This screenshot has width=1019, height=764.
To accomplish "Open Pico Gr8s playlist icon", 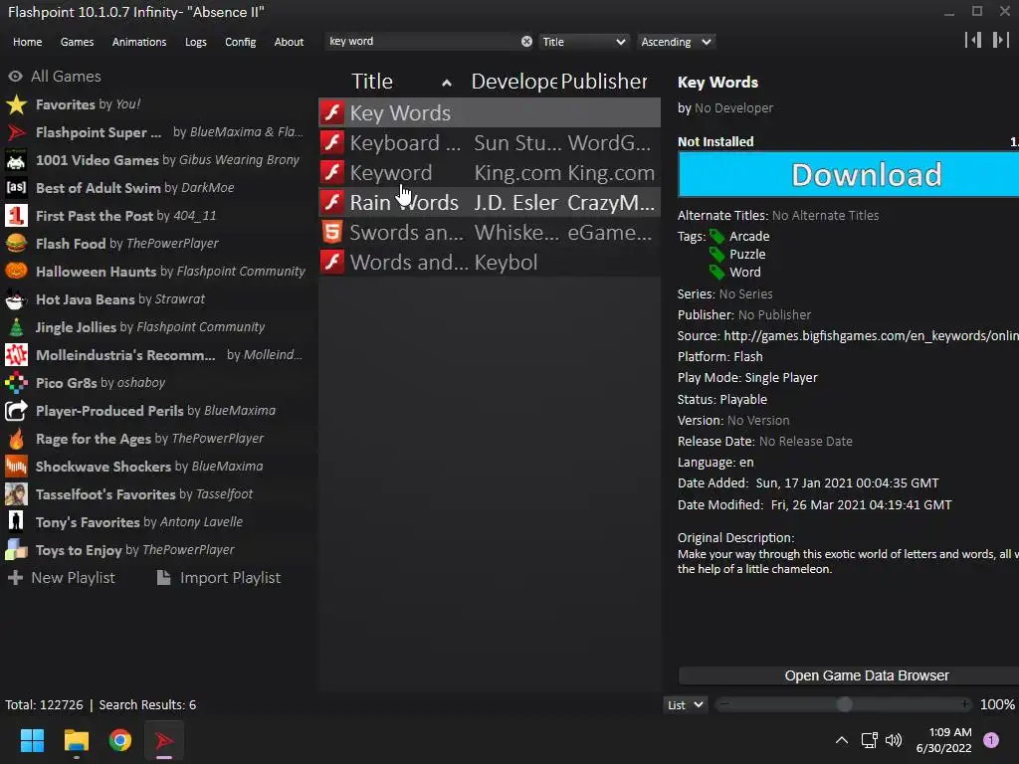I will tap(16, 383).
